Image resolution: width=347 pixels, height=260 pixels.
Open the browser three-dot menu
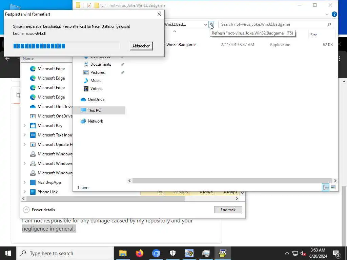[340, 59]
